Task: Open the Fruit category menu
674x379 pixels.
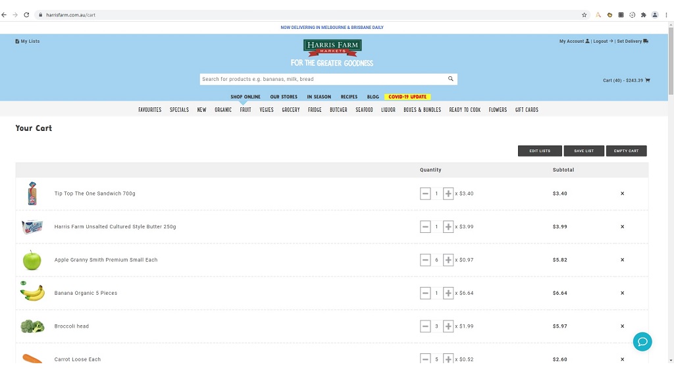Action: click(x=246, y=110)
